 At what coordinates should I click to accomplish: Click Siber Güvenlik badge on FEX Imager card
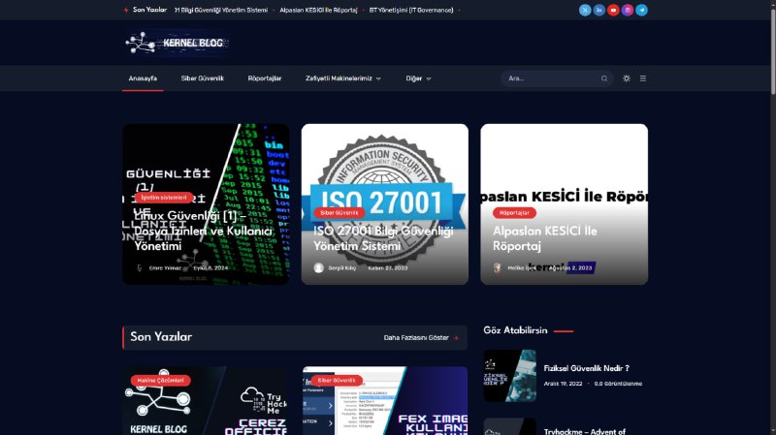point(337,381)
